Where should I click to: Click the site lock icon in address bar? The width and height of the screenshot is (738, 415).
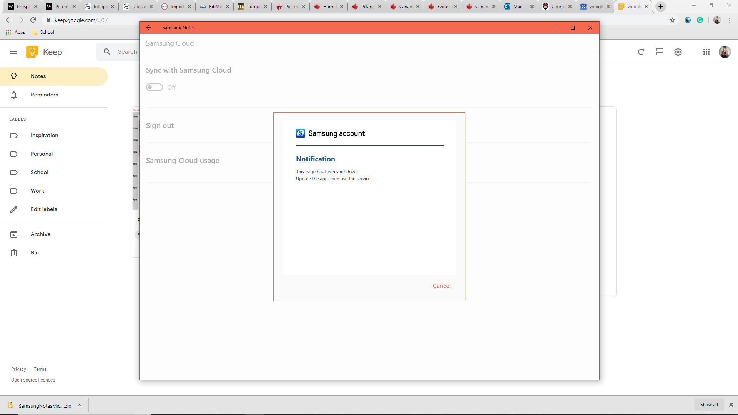coord(48,20)
